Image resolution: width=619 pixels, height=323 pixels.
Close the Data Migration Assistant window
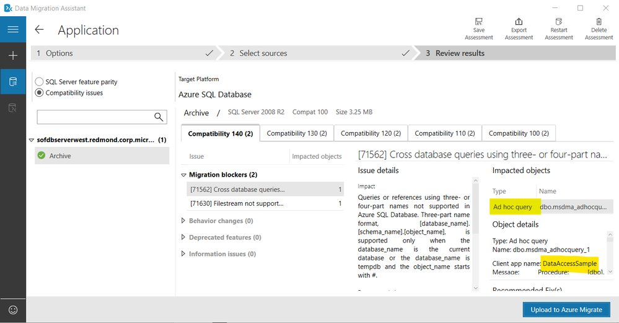click(605, 8)
